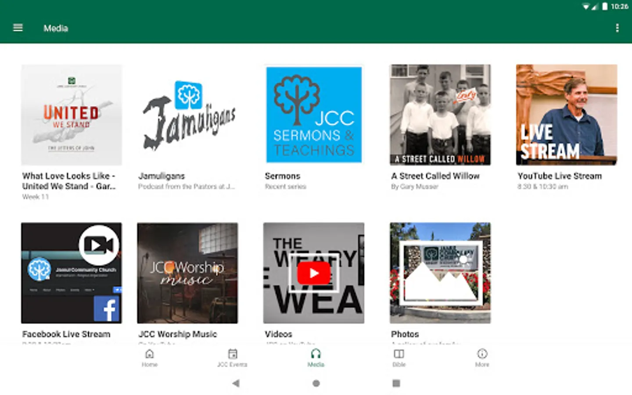Open the three-dot overflow menu
632x395 pixels.
[617, 28]
